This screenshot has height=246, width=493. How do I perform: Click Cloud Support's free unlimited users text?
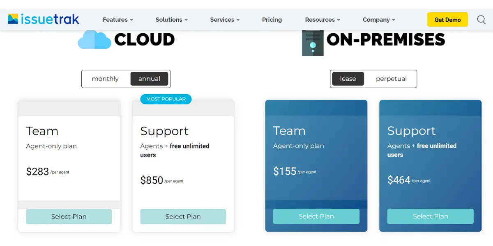[x=175, y=150]
